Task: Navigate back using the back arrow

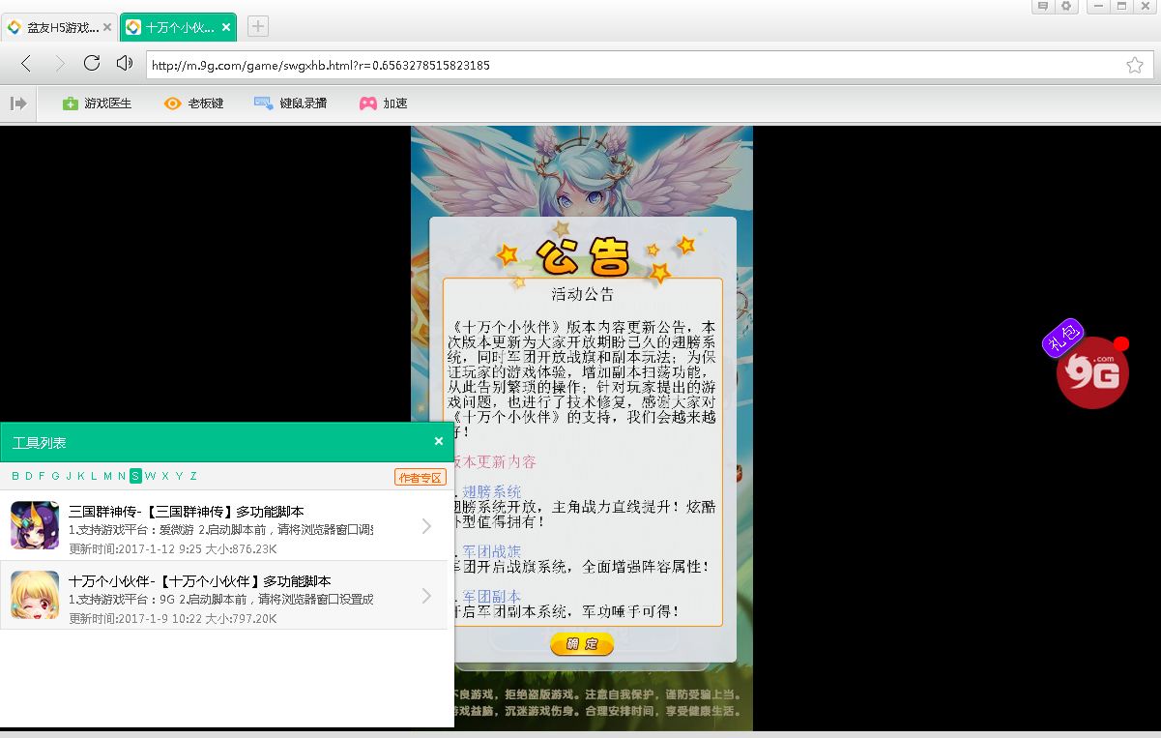Action: tap(25, 64)
